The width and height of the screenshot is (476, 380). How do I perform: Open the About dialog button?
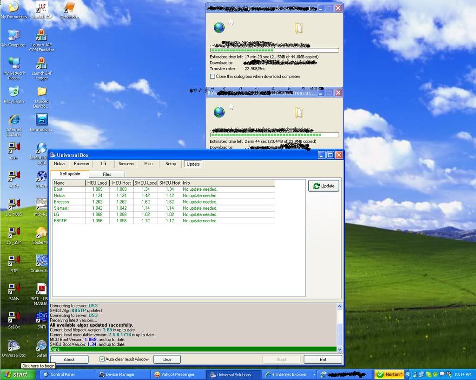click(69, 360)
